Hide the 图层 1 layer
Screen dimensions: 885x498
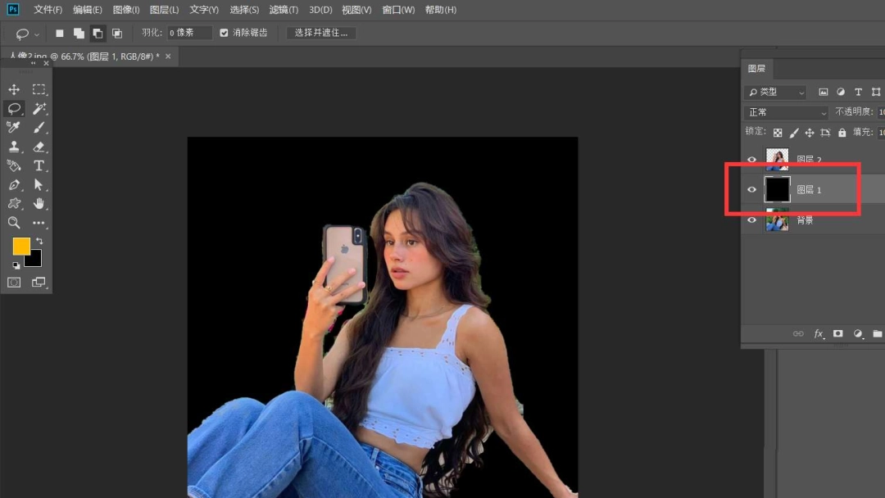751,189
